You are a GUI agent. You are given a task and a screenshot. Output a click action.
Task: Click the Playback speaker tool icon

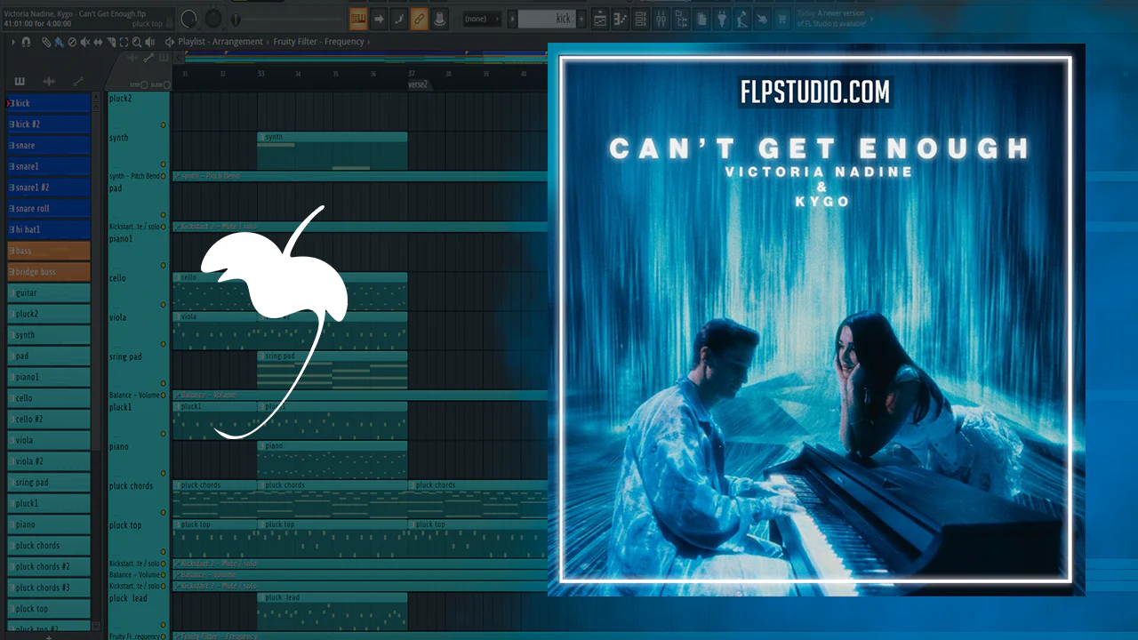pos(150,42)
